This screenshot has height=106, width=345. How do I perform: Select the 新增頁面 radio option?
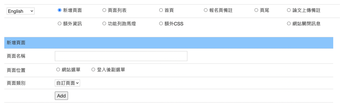(60, 10)
